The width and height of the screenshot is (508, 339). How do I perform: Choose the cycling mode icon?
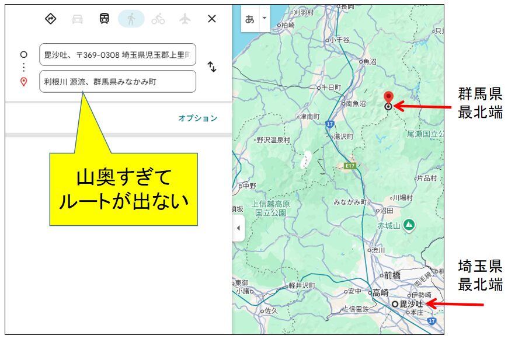(158, 19)
